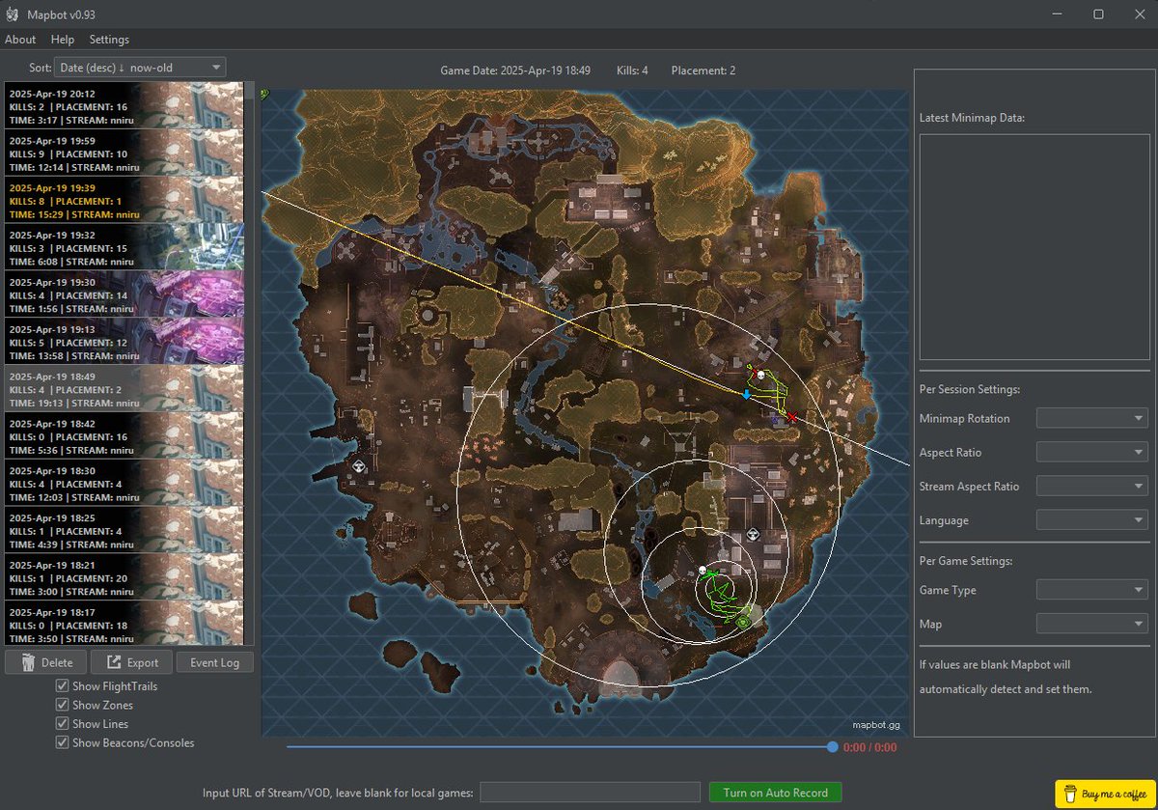Click the red X death marker on map
This screenshot has width=1158, height=810.
point(791,417)
